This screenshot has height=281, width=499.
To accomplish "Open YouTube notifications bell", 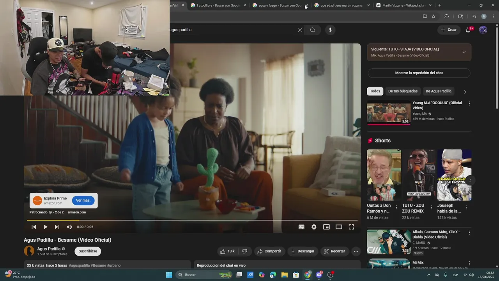I will 469,30.
